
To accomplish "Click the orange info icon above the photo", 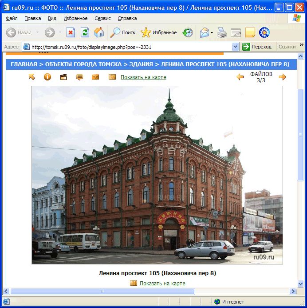I will [47, 77].
